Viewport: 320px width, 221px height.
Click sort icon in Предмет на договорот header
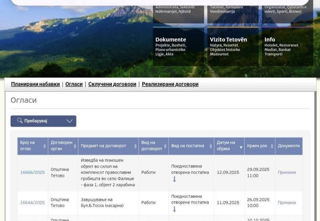135,146
